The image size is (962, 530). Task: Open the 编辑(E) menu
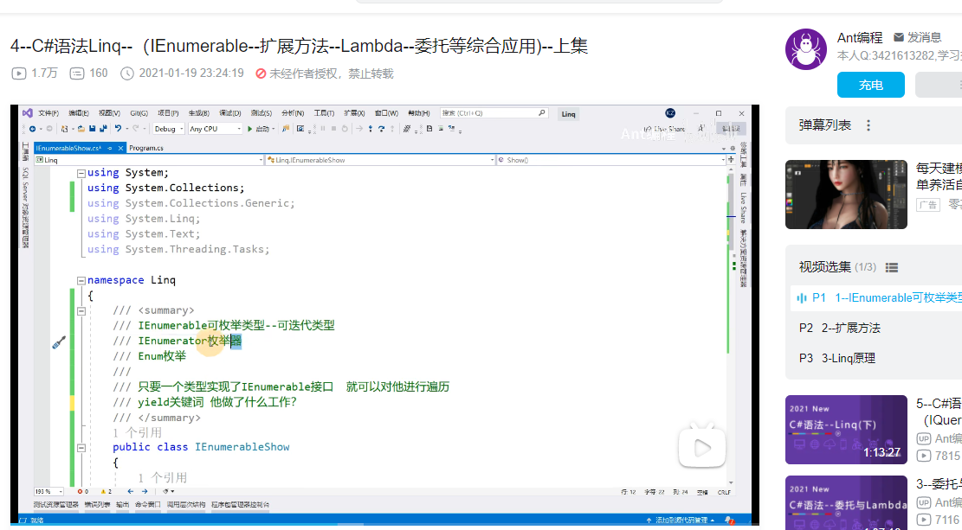point(79,113)
